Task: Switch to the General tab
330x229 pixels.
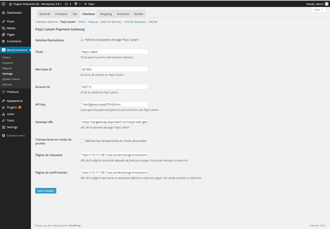Action: tap(45, 14)
